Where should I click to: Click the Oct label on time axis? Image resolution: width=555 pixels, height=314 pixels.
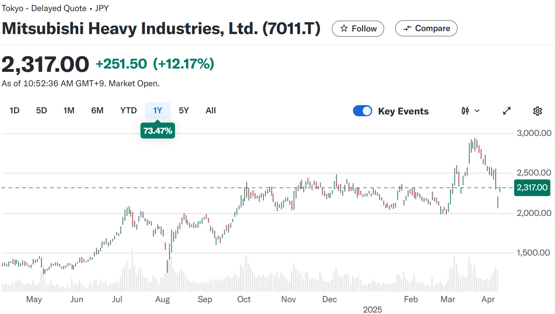point(244,299)
